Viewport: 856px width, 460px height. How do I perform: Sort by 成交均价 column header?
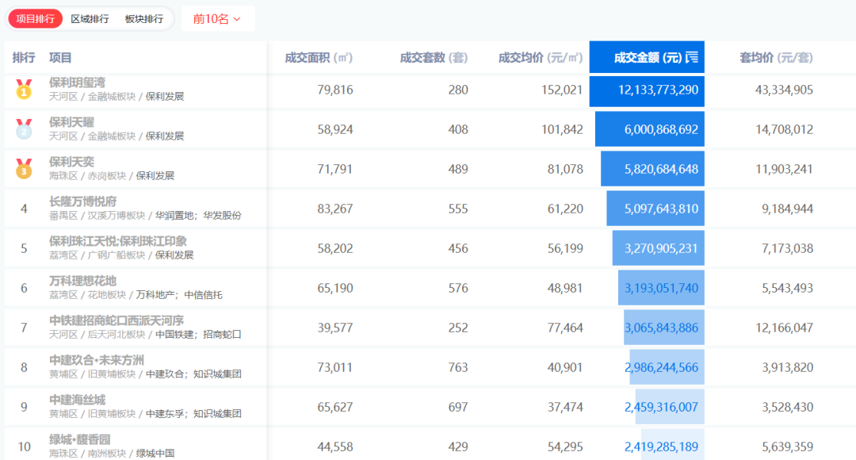point(540,57)
